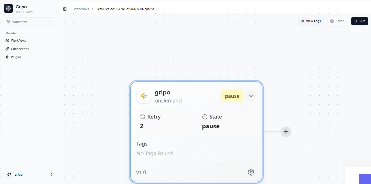
Task: Click the Plugins plug icon
Action: 7,57
